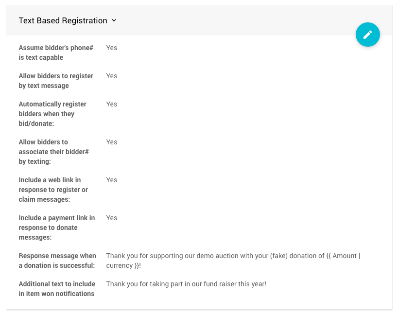Click Yes beside automatically register bidders
This screenshot has height=314, width=398.
pyautogui.click(x=112, y=104)
